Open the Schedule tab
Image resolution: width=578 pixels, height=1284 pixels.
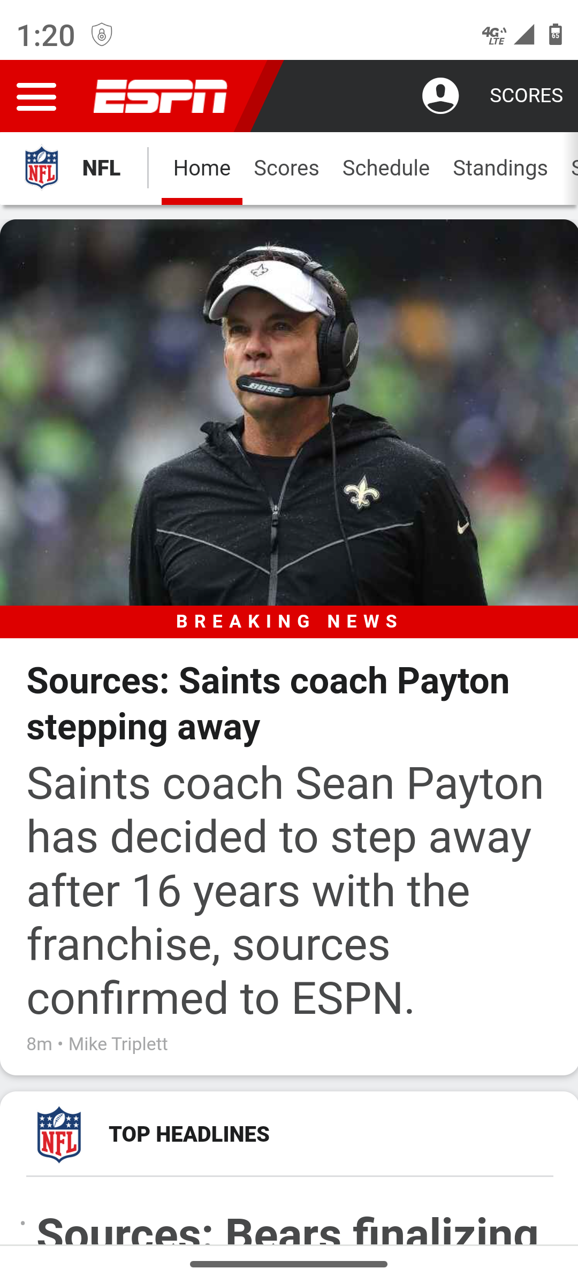(386, 168)
